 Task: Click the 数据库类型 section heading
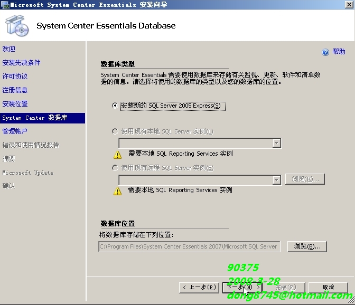coord(118,64)
